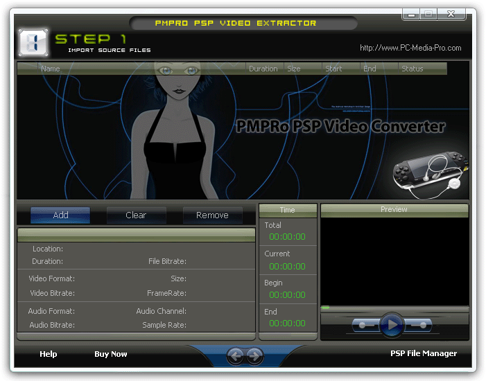Click the set-begin marker button left of play
The image size is (486, 381).
coord(366,326)
